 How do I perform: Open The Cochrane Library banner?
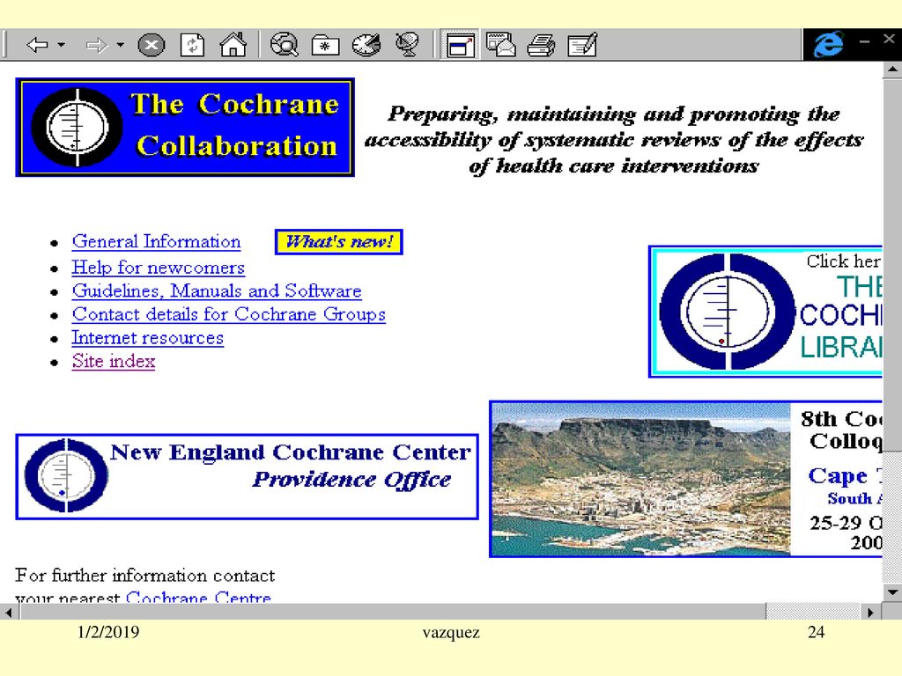pos(765,312)
